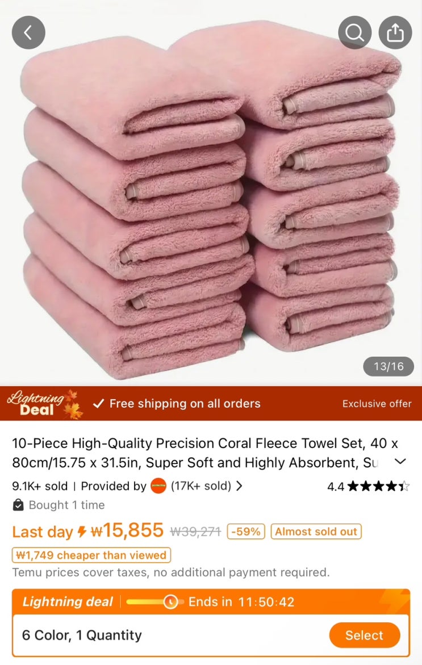The height and width of the screenshot is (665, 422).
Task: Open the 6 Color, 1 Quantity selector
Action: pyautogui.click(x=211, y=635)
